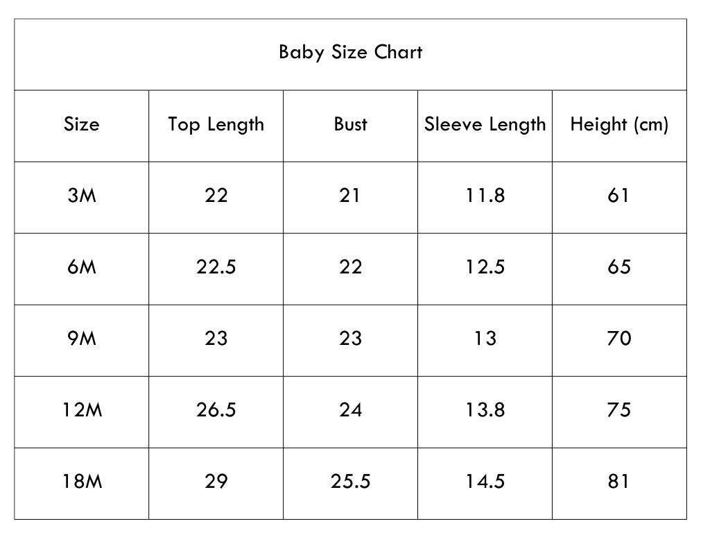The width and height of the screenshot is (710, 533).
Task: Select the 13.8 sleeve length cell
Action: (485, 409)
